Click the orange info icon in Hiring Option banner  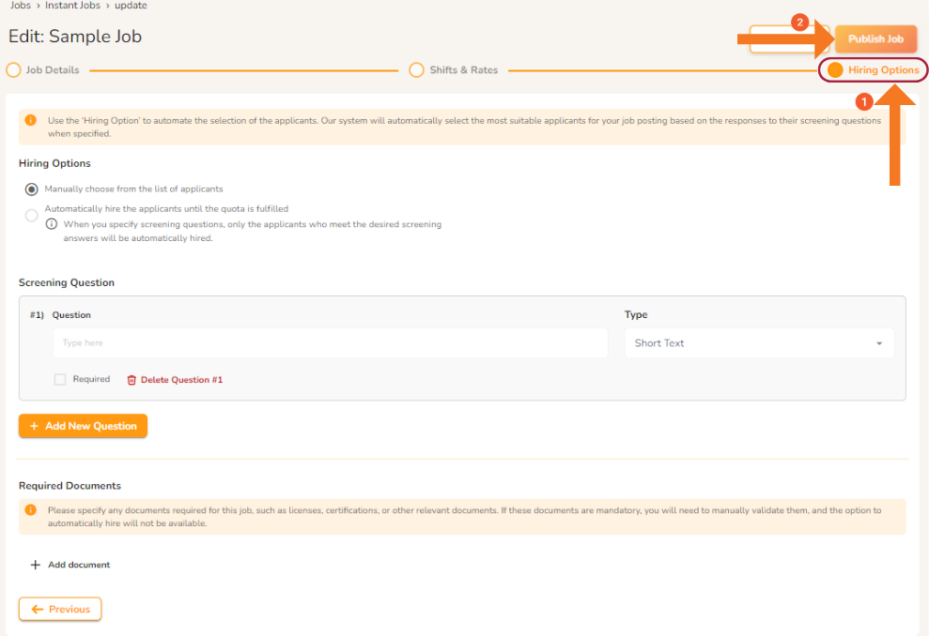(31, 120)
